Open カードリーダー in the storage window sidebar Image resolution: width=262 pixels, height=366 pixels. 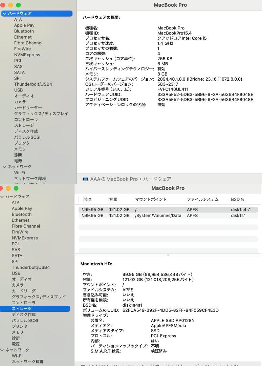click(26, 291)
